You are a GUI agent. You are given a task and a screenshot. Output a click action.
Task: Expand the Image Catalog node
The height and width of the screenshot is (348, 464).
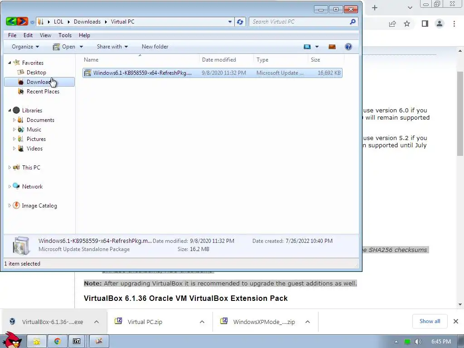(x=10, y=205)
